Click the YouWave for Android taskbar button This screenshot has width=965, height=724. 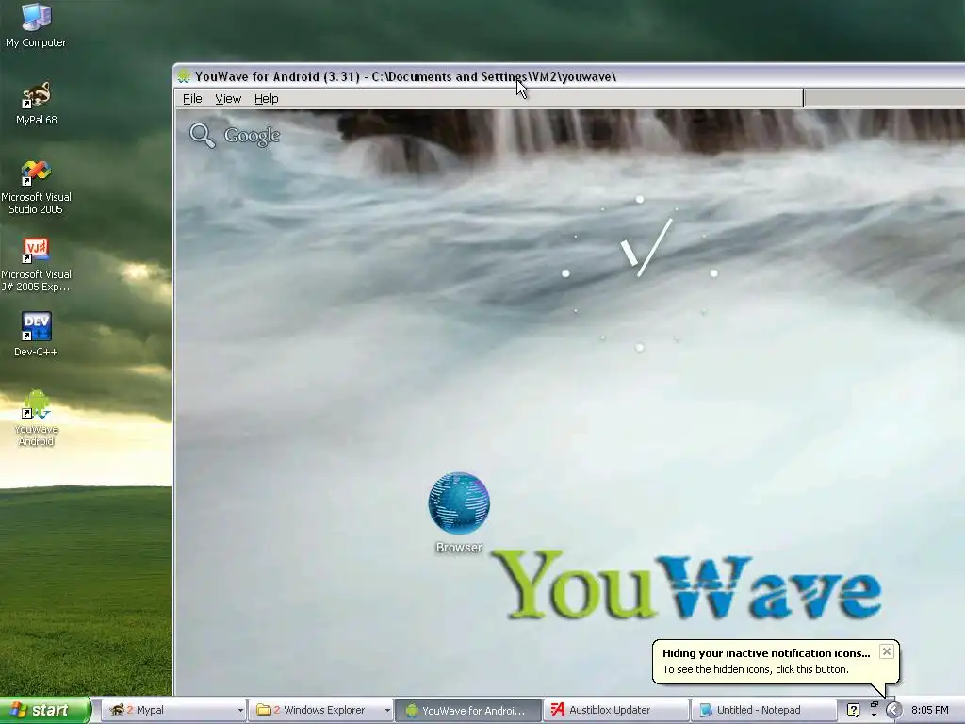(467, 710)
